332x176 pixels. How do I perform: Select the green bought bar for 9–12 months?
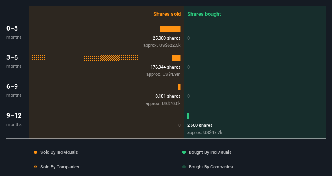(x=188, y=116)
